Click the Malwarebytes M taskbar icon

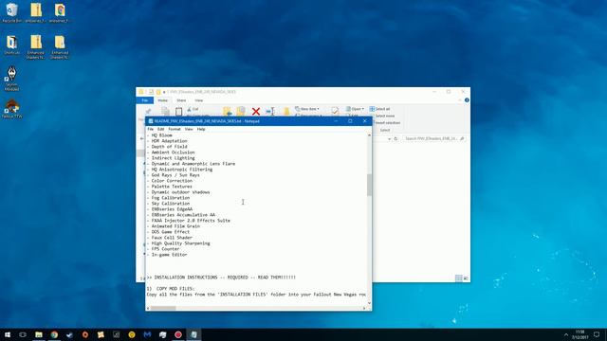tap(147, 334)
